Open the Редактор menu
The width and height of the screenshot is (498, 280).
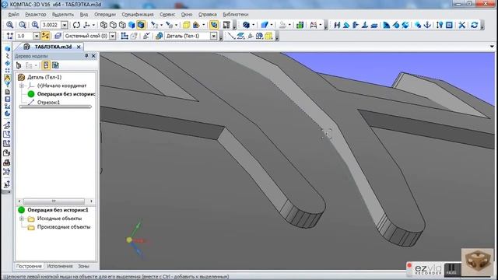tap(36, 15)
